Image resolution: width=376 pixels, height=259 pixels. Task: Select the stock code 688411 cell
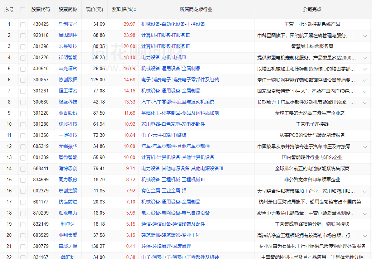41,168
